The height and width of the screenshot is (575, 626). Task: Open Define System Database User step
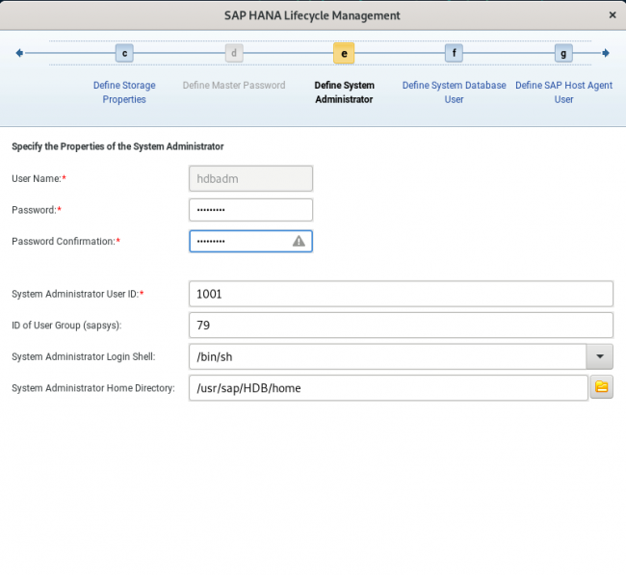(454, 92)
